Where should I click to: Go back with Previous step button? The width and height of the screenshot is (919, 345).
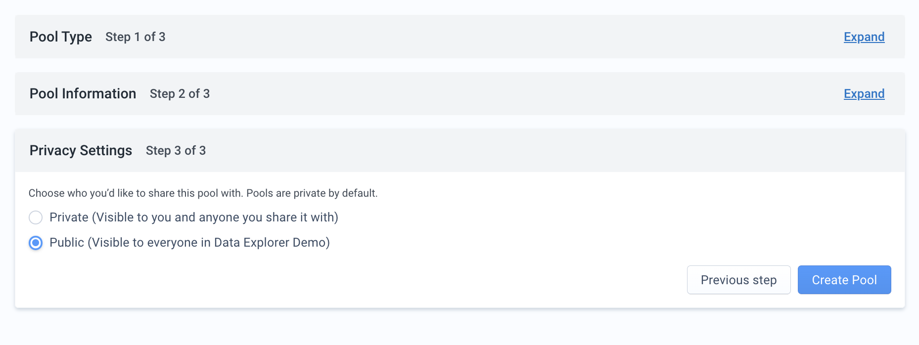pyautogui.click(x=738, y=280)
